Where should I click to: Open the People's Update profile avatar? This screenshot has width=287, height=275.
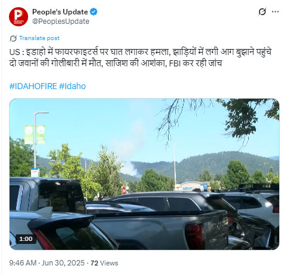point(19,17)
